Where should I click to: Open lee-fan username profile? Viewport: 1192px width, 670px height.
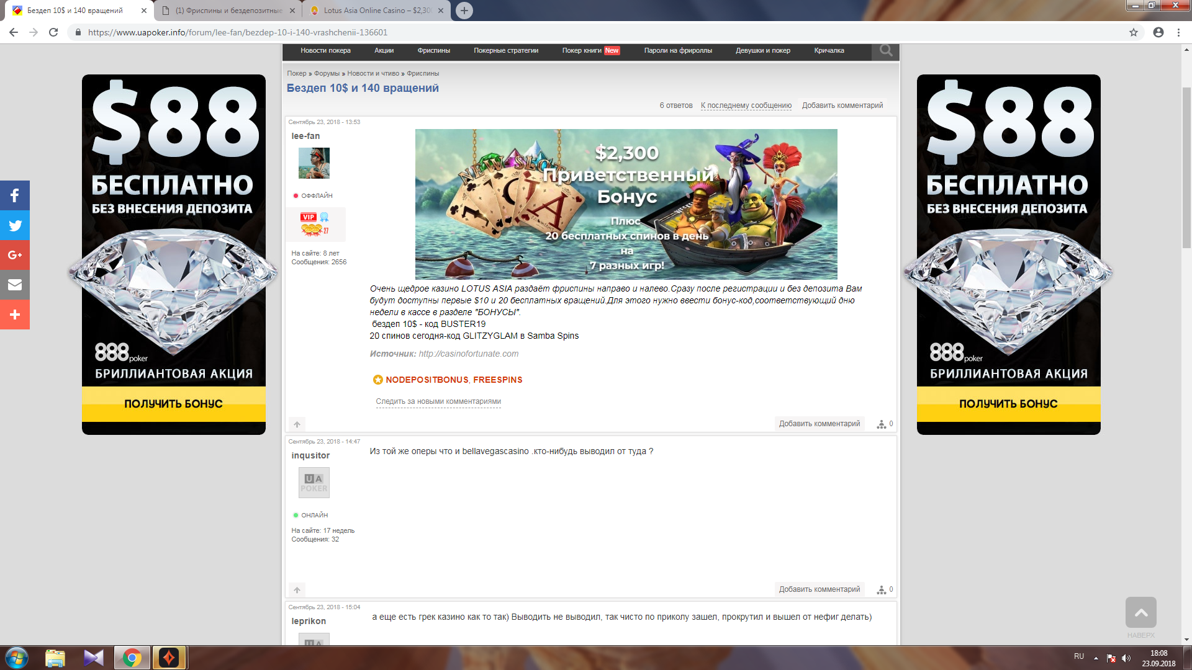[x=305, y=136]
